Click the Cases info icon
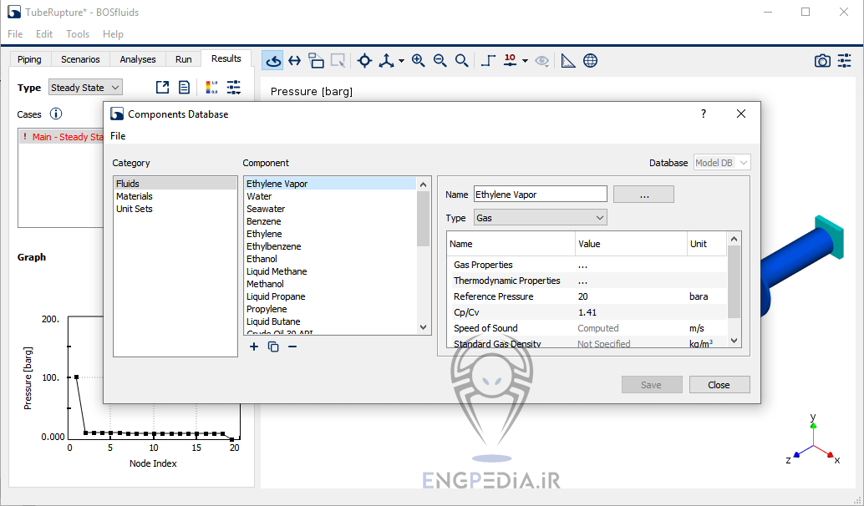The image size is (864, 506). point(56,114)
